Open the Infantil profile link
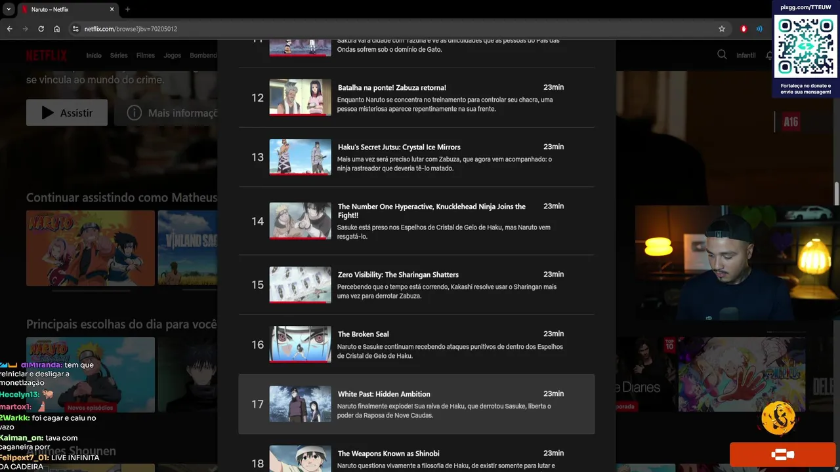The width and height of the screenshot is (840, 472). click(x=746, y=55)
